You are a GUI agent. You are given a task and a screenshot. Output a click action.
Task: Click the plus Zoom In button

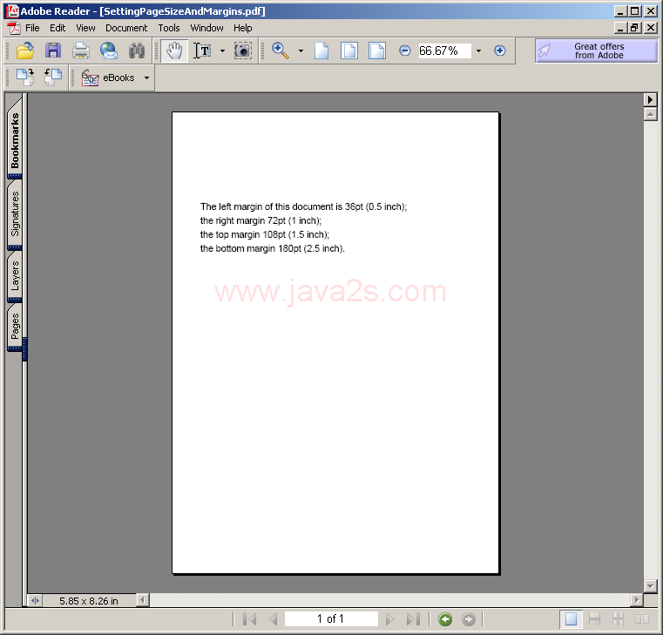click(x=500, y=51)
